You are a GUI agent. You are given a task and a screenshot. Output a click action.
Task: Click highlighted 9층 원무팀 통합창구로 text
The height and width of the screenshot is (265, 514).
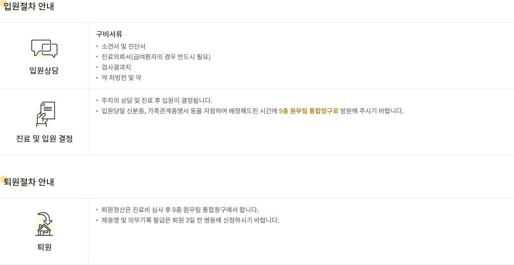point(309,111)
